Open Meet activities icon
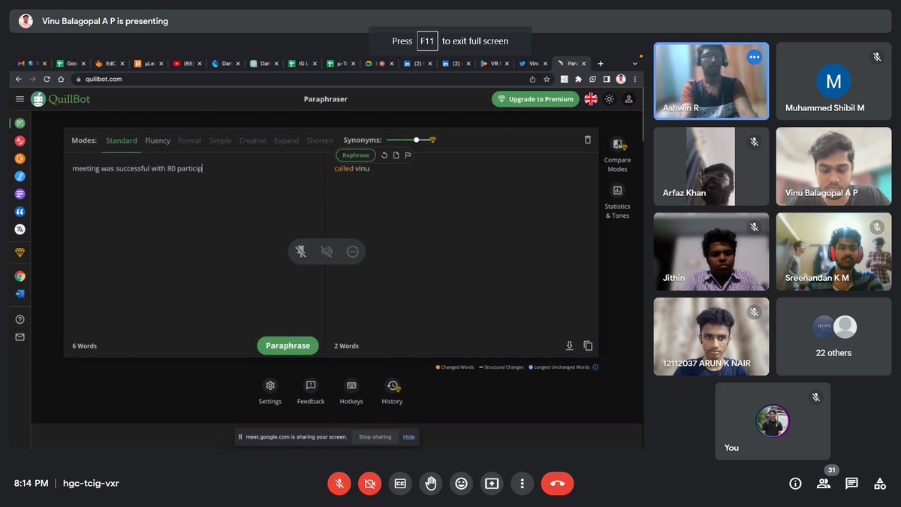The image size is (901, 507). tap(879, 484)
